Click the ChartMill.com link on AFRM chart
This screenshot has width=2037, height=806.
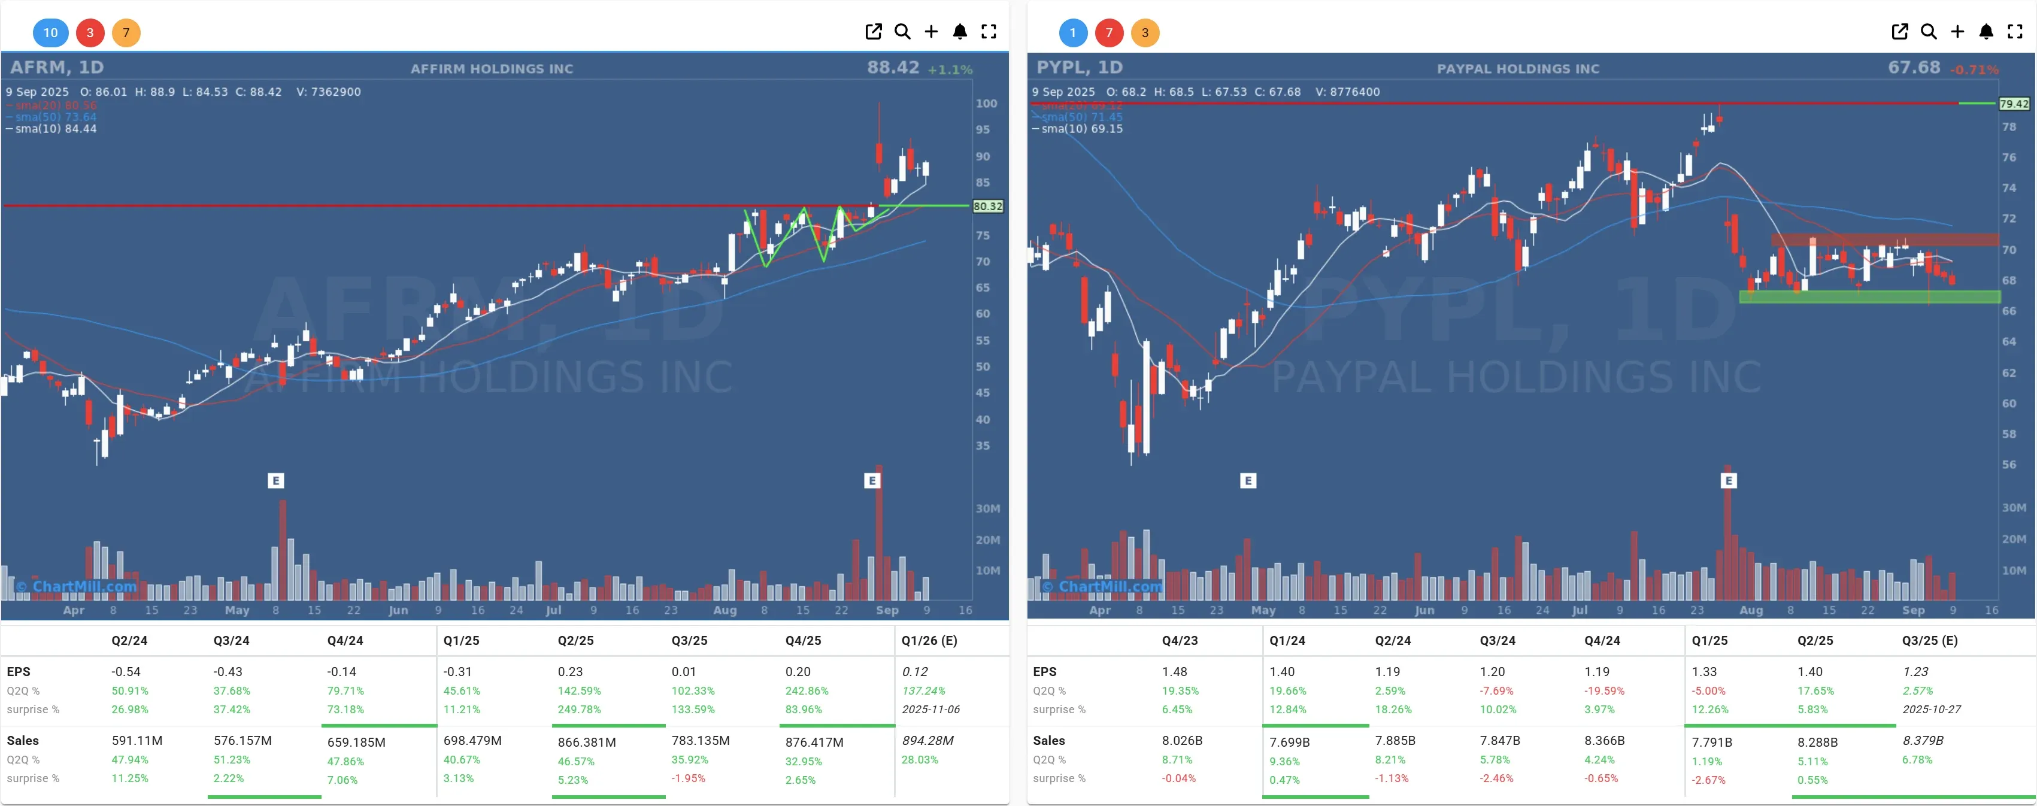(x=77, y=586)
